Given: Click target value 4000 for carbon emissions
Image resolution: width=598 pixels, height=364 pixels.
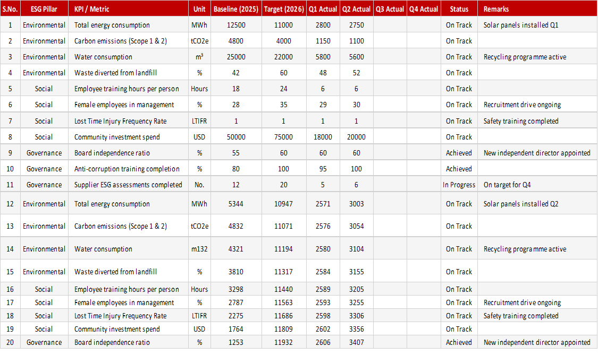Looking at the screenshot, I should click(283, 41).
